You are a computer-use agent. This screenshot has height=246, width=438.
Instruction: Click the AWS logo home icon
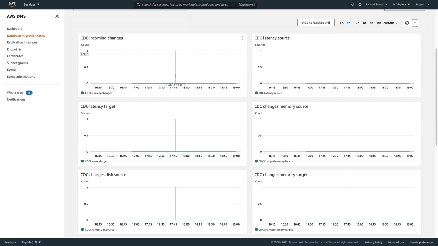click(12, 4)
